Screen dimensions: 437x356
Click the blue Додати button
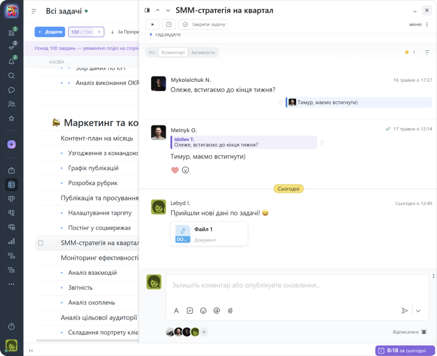[50, 32]
